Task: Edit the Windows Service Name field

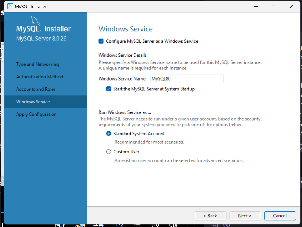Action: click(187, 79)
